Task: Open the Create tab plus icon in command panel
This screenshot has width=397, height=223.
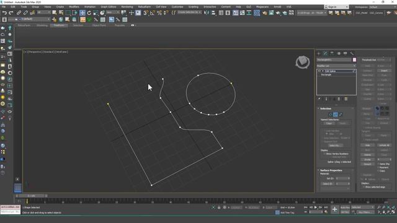Action: (319, 53)
